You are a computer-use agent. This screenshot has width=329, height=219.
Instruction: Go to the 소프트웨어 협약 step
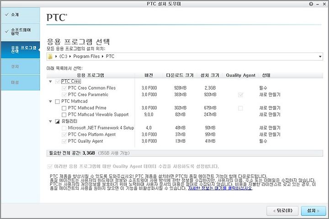click(x=21, y=32)
